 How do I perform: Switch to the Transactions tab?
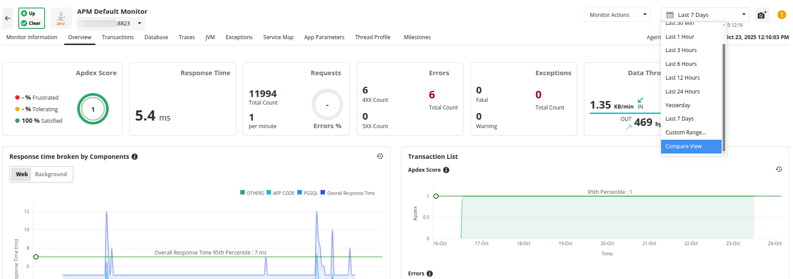(x=118, y=37)
